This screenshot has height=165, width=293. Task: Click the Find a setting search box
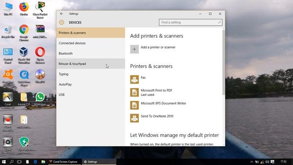coord(190,22)
